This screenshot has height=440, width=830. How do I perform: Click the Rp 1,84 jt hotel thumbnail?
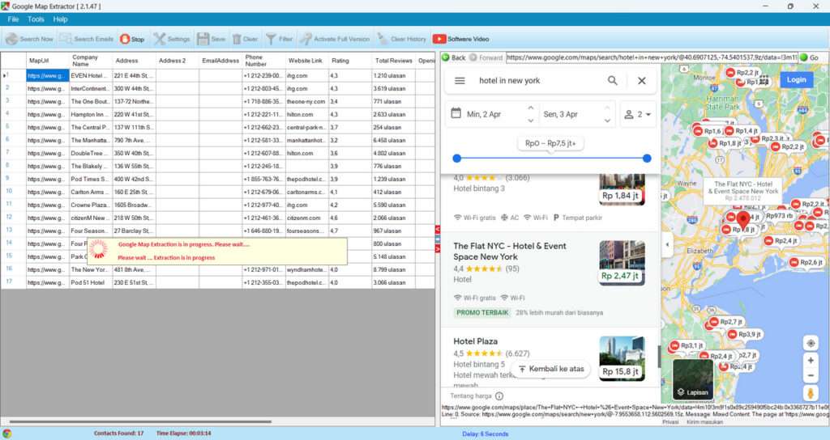[622, 189]
